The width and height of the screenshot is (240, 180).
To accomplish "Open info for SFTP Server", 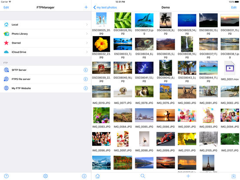I will (x=86, y=70).
